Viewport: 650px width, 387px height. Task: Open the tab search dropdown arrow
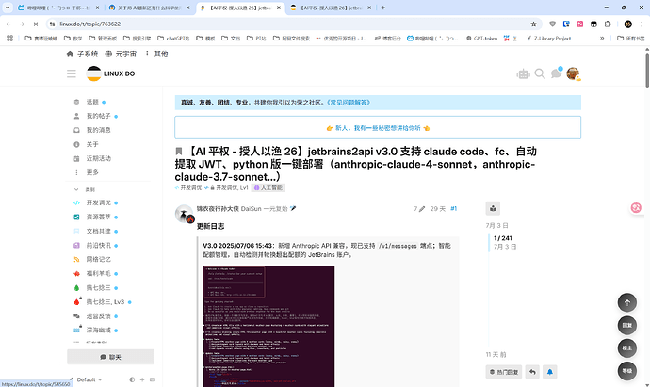coord(8,8)
